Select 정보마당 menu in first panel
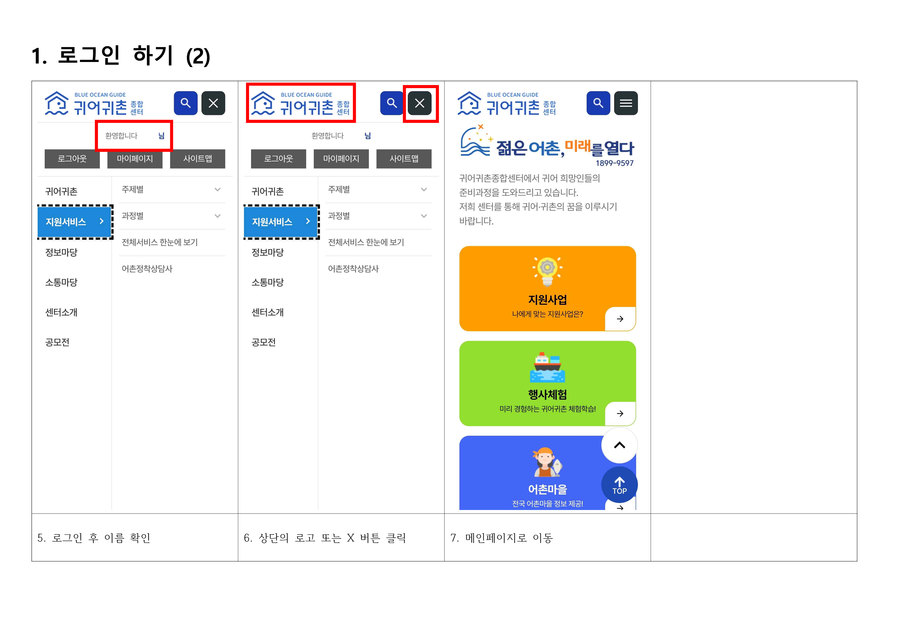This screenshot has width=897, height=635. [x=61, y=252]
